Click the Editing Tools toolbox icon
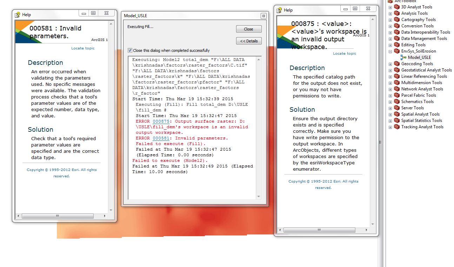The image size is (454, 267). [x=397, y=45]
